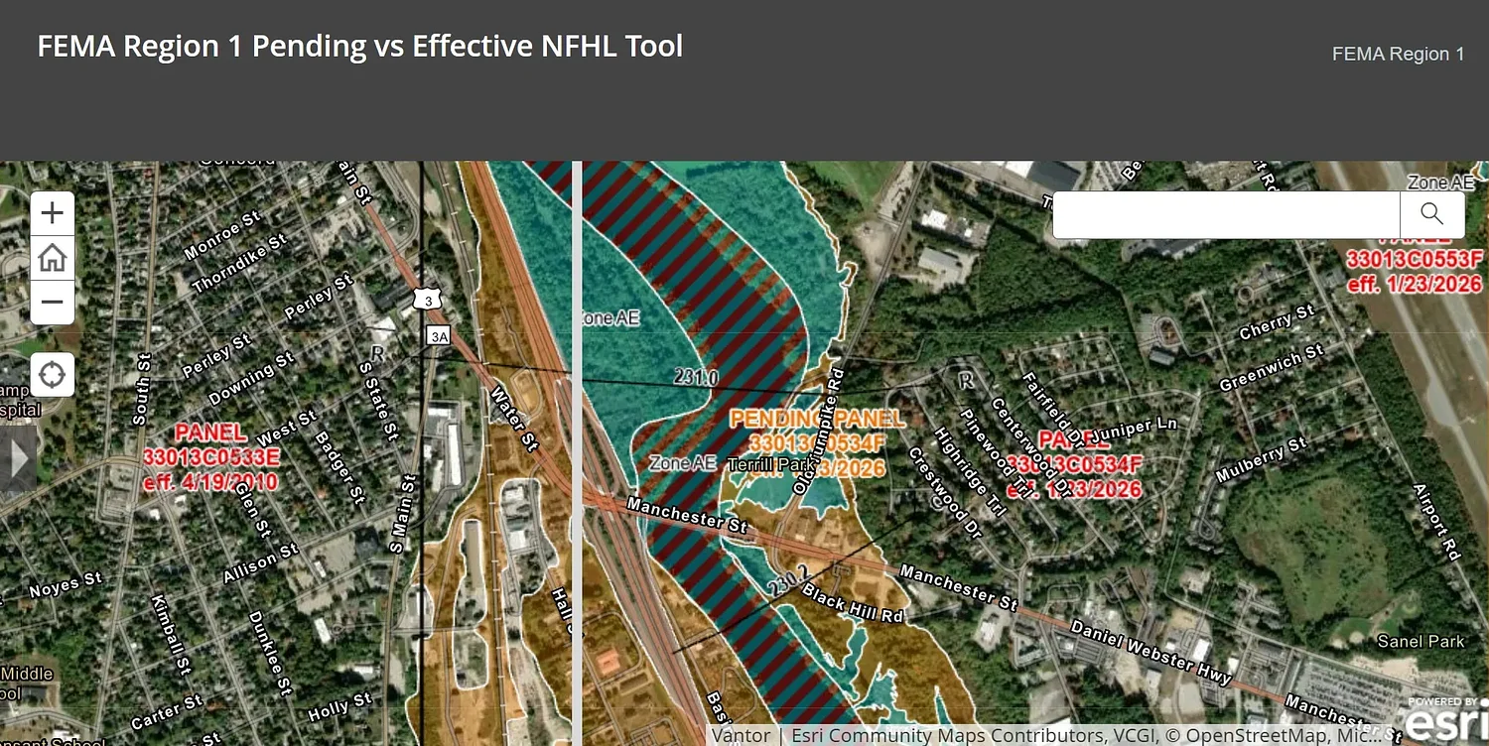Viewport: 1489px width, 746px height.
Task: Click the Terrill Park label
Action: [771, 464]
